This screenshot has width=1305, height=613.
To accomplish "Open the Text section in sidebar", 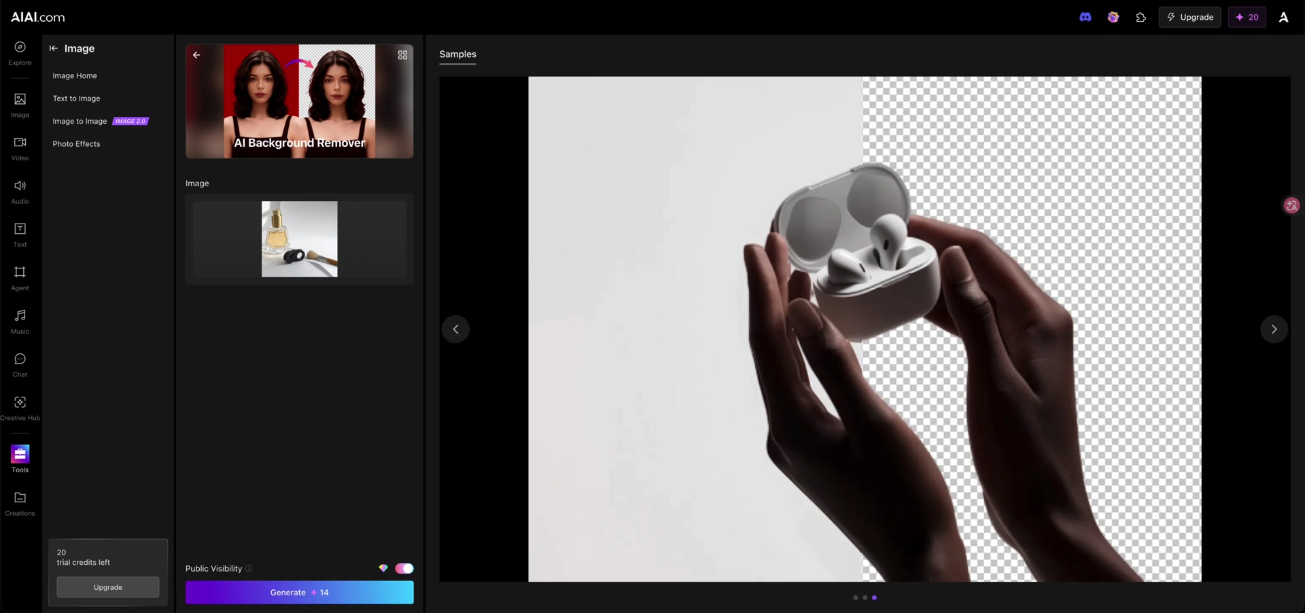I will click(20, 235).
